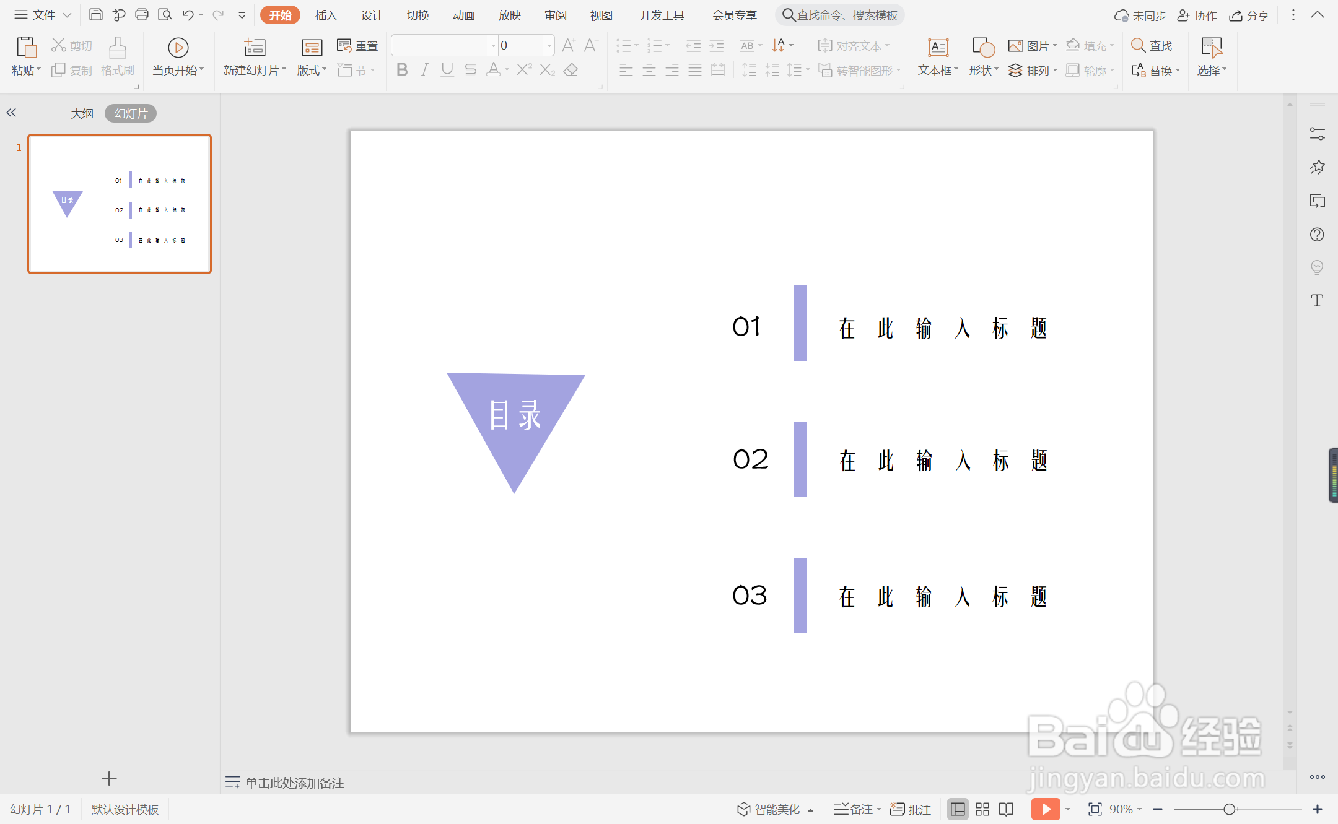Click the Print icon in quick toolbar
The height and width of the screenshot is (824, 1338).
pyautogui.click(x=142, y=15)
